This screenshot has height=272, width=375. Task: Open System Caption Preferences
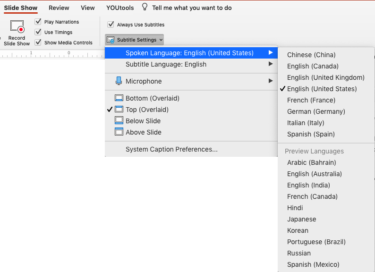tap(171, 149)
